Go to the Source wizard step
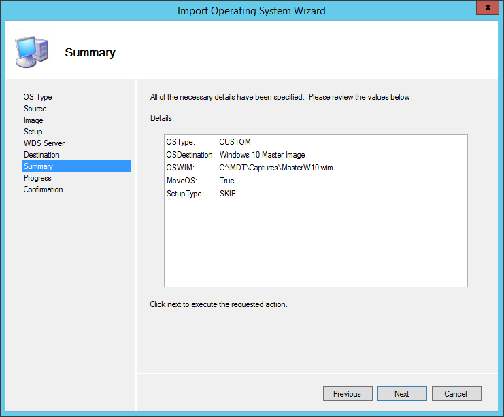The width and height of the screenshot is (504, 417). [35, 109]
